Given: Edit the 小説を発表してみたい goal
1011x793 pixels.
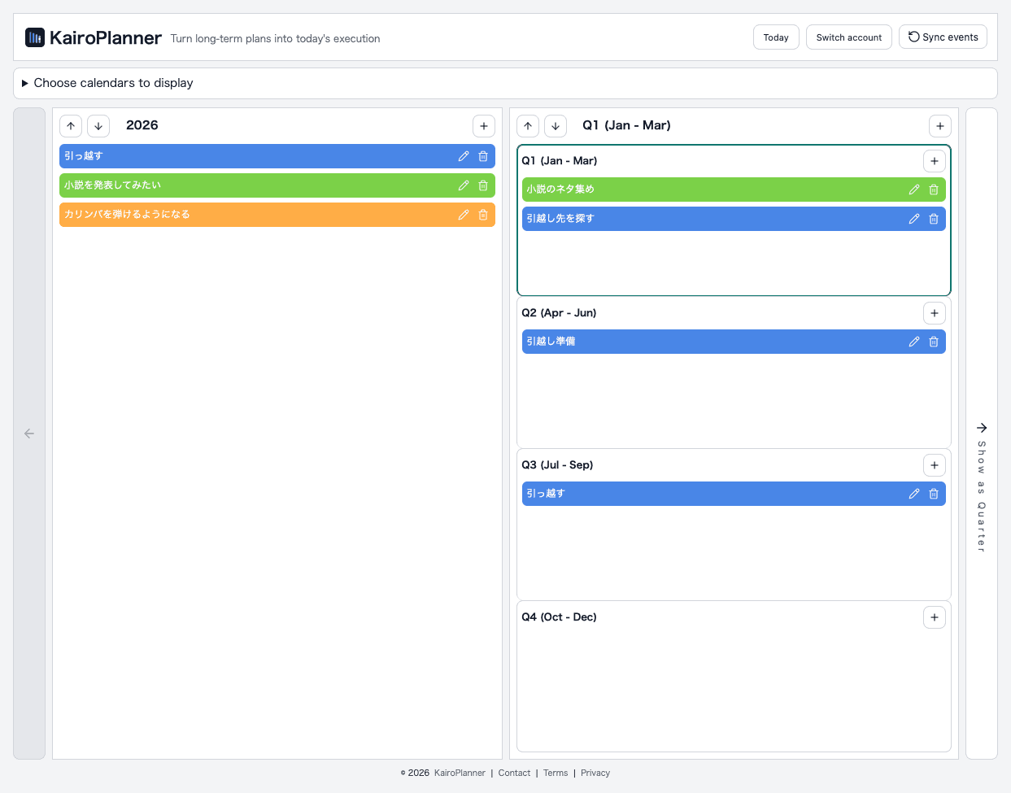Looking at the screenshot, I should (x=464, y=185).
